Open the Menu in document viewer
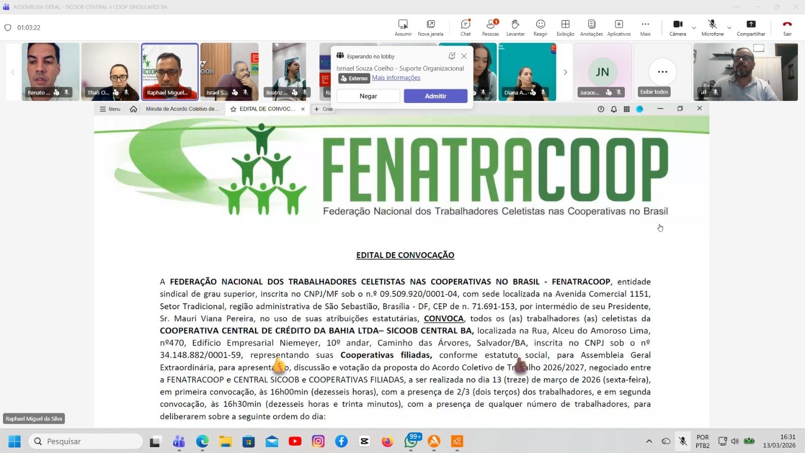 coord(110,109)
